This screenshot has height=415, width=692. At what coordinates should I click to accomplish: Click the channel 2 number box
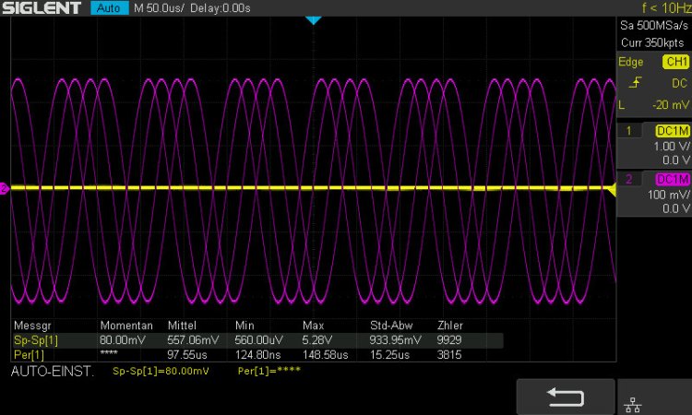pyautogui.click(x=628, y=179)
